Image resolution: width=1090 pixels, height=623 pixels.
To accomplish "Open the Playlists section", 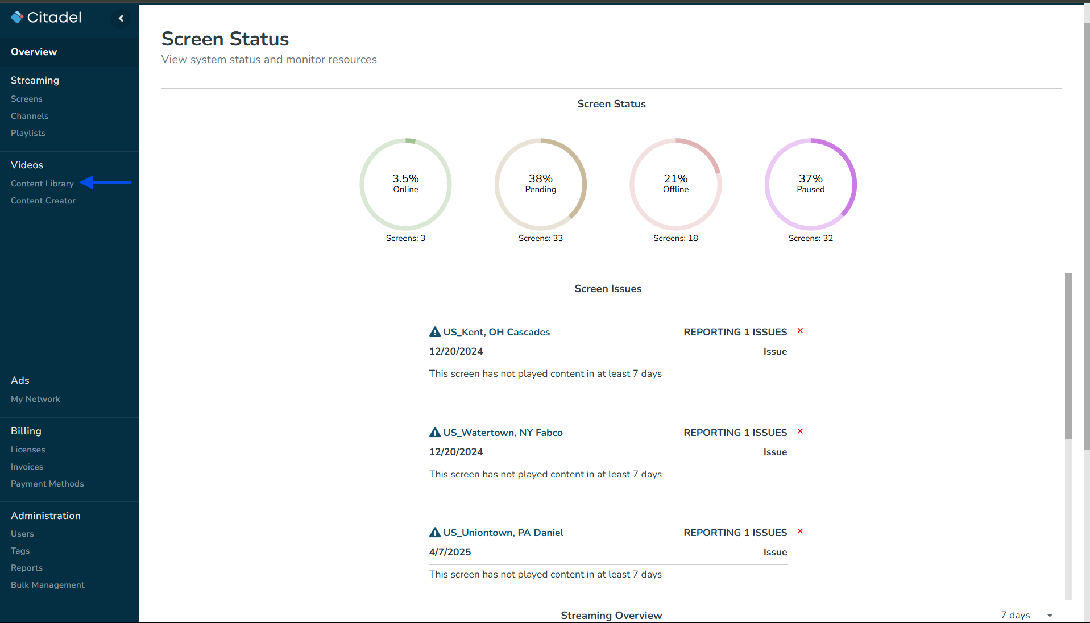I will pyautogui.click(x=28, y=133).
